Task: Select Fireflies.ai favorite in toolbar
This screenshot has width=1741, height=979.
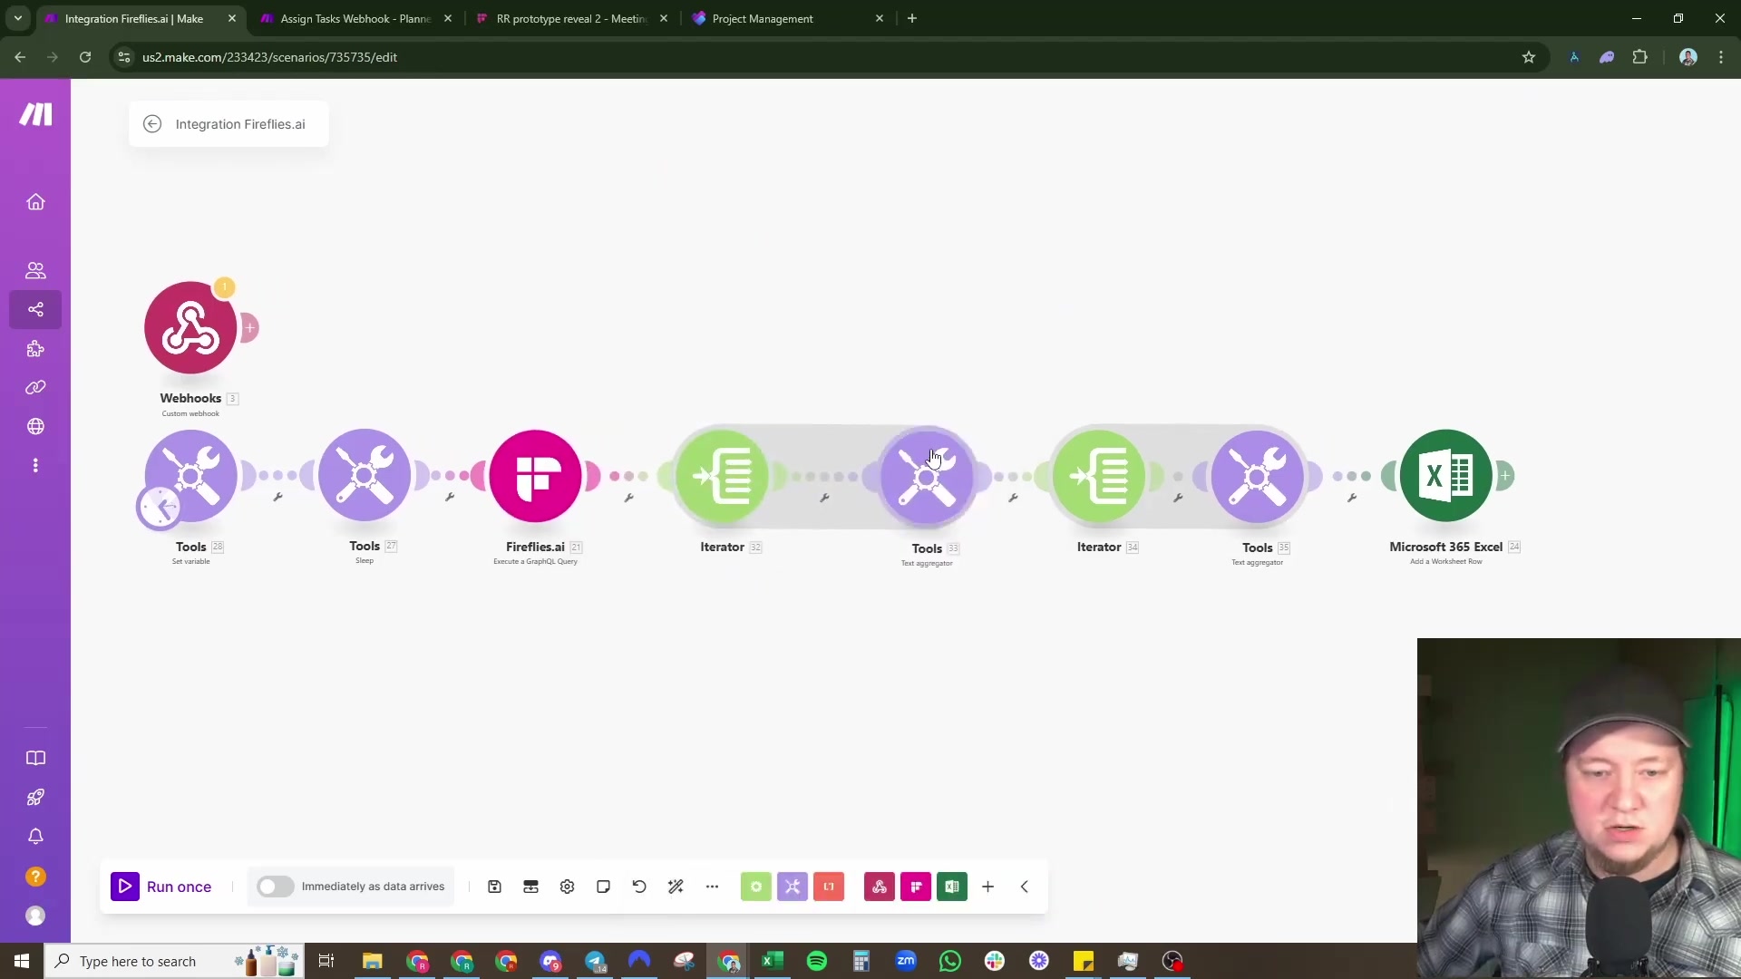Action: point(915,887)
